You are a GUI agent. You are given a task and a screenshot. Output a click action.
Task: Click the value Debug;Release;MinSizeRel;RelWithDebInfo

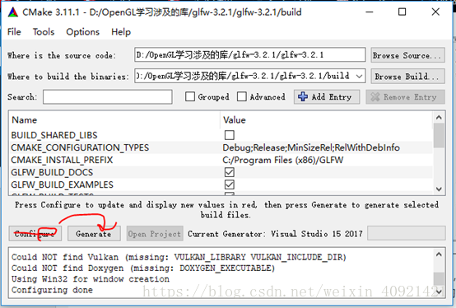point(311,147)
